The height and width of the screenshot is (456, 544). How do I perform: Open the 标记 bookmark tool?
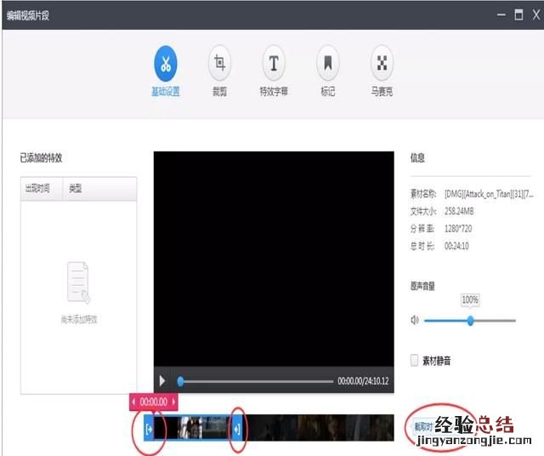327,63
